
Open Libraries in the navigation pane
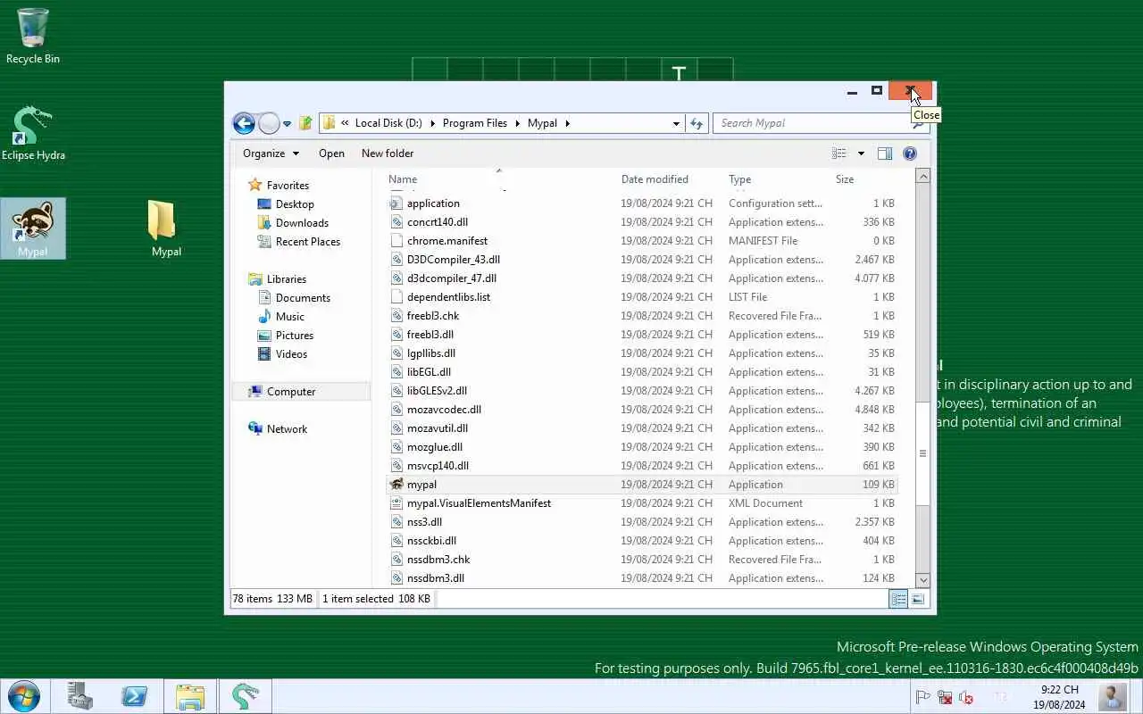pos(287,278)
